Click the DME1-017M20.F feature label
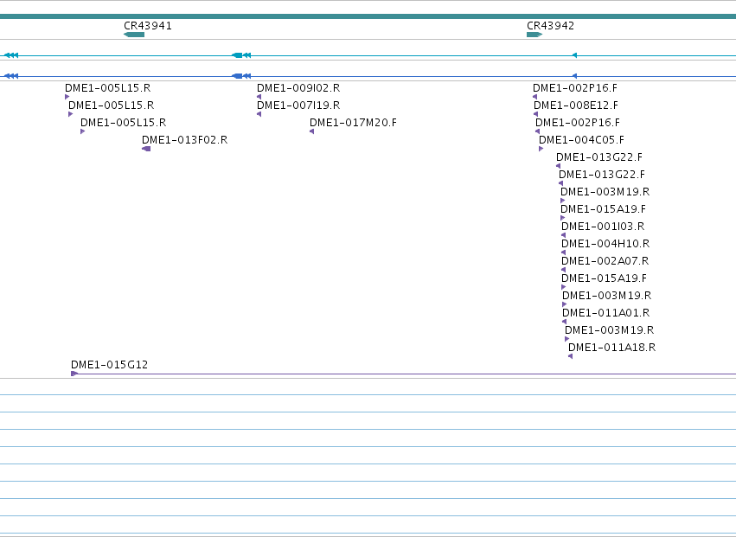Viewport: 736px width, 537px height. [x=353, y=123]
